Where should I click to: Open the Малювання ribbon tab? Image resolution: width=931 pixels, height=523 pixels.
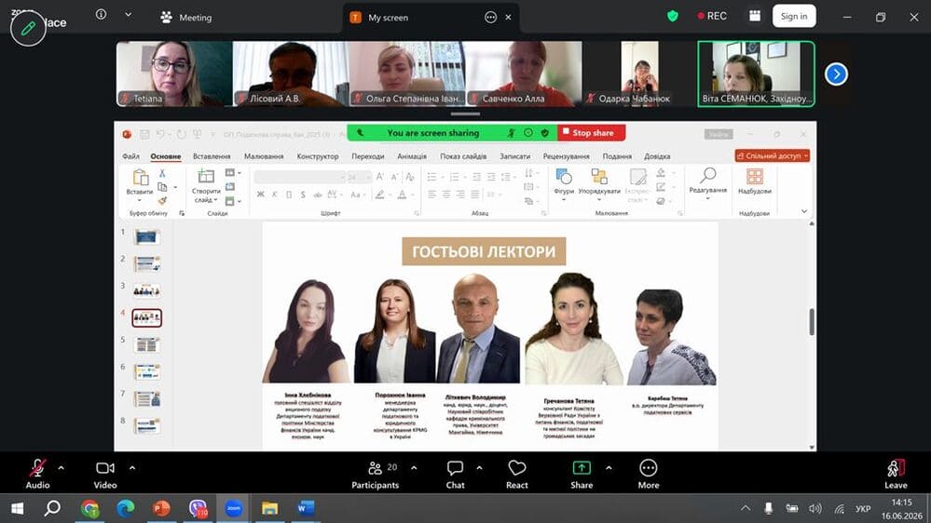click(x=264, y=156)
